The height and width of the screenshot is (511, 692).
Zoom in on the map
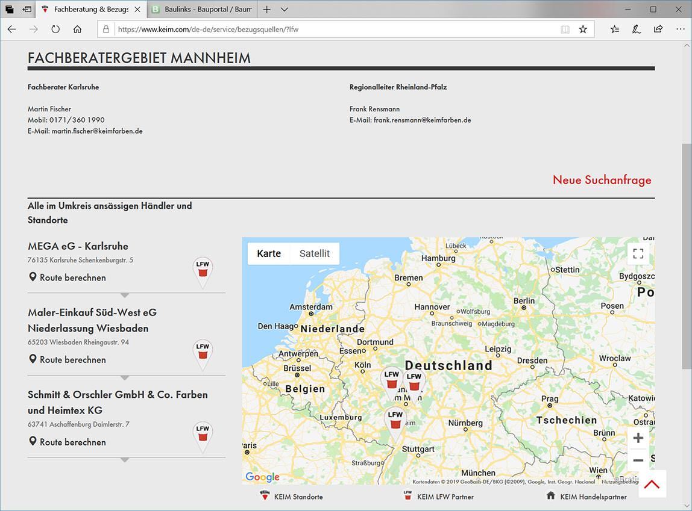click(638, 438)
